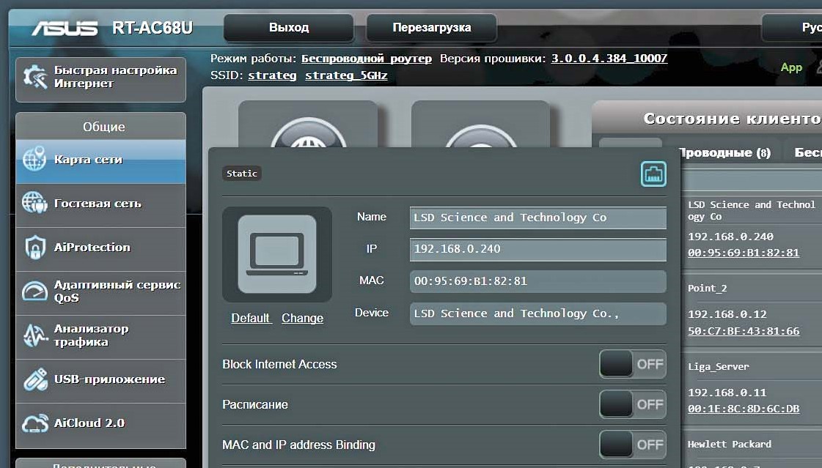
Task: Open Traffic Analyzer waveform icon
Action: 34,335
